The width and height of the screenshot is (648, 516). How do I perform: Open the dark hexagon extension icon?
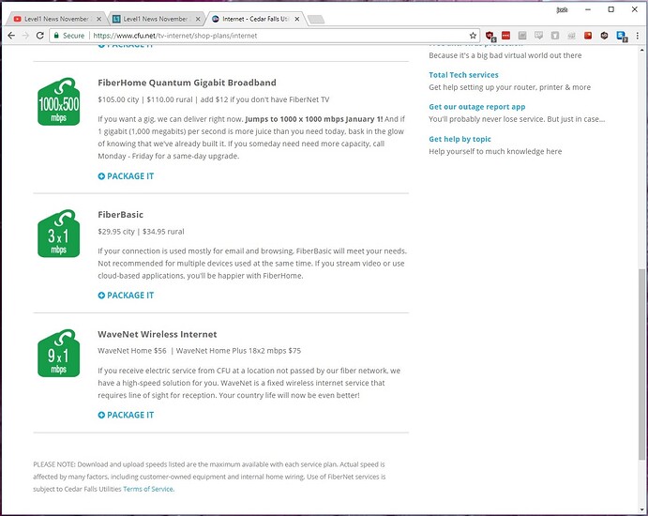coord(604,36)
